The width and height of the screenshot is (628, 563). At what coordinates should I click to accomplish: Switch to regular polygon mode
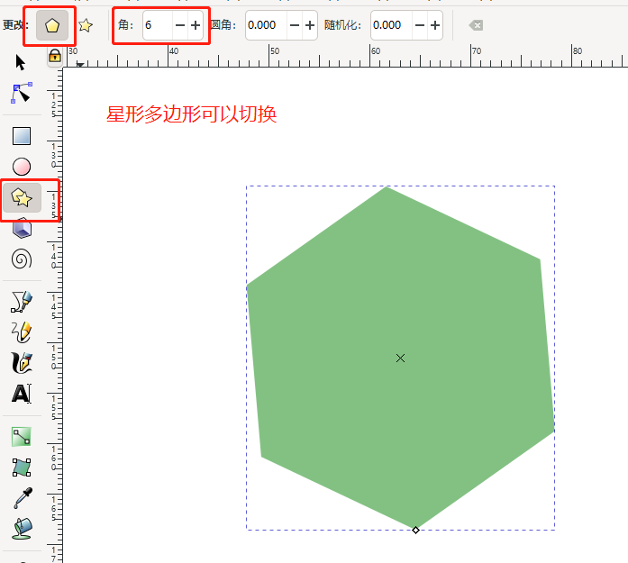(x=52, y=25)
